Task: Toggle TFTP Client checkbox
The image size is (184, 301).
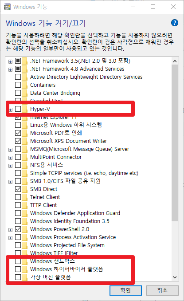Action: tap(18, 205)
